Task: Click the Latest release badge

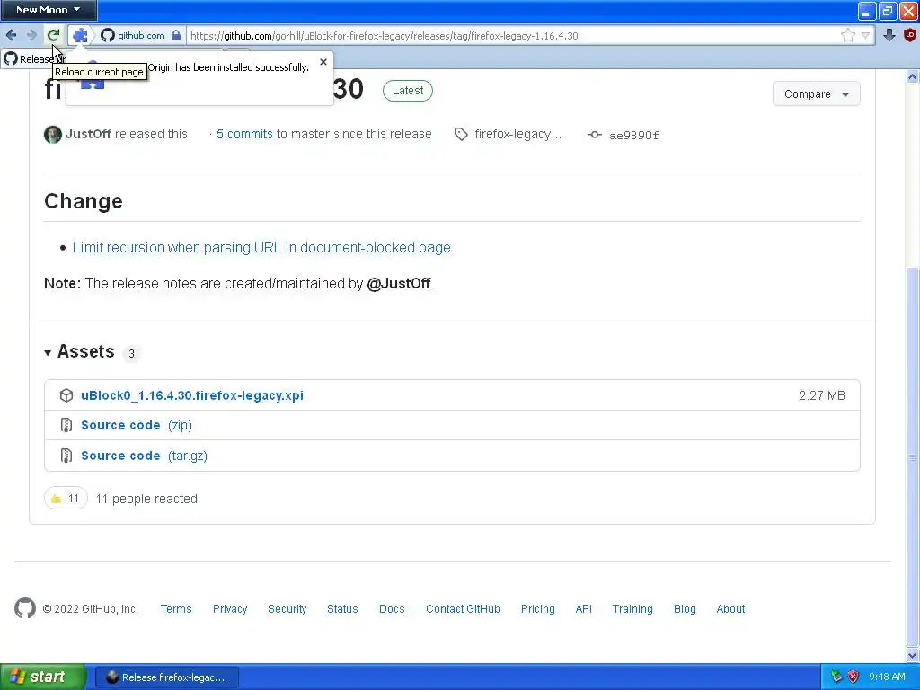Action: coord(408,91)
